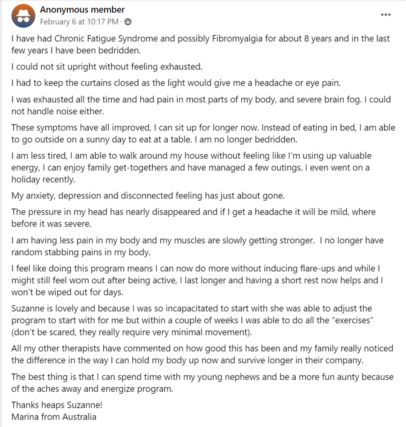Click the line 'I could not sit upright'
Viewport: 406px width, 427px height.
(107, 67)
